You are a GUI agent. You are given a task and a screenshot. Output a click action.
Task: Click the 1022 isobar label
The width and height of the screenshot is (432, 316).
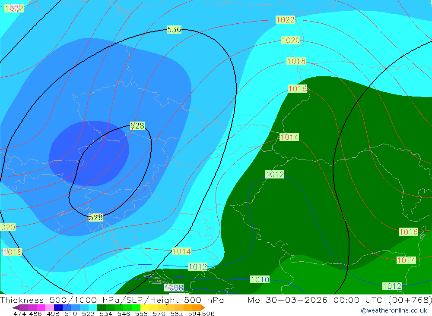[286, 20]
